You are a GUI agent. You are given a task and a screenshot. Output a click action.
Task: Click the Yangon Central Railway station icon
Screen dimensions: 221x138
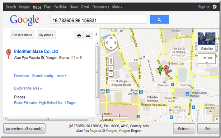[187, 94]
